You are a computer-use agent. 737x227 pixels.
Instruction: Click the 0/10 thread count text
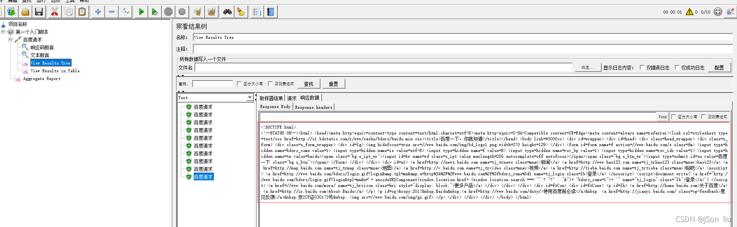click(705, 12)
